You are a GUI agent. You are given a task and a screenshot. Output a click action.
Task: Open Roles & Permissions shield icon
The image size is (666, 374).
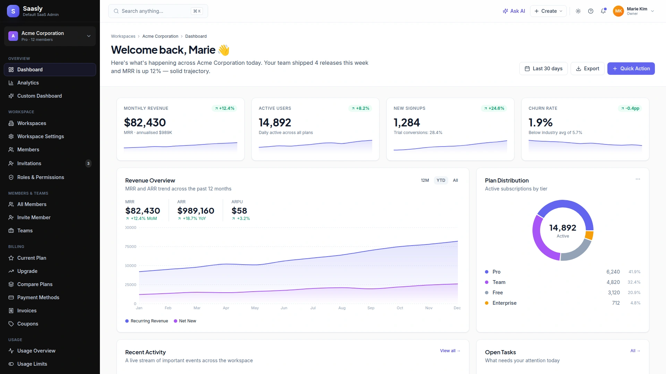pyautogui.click(x=11, y=177)
